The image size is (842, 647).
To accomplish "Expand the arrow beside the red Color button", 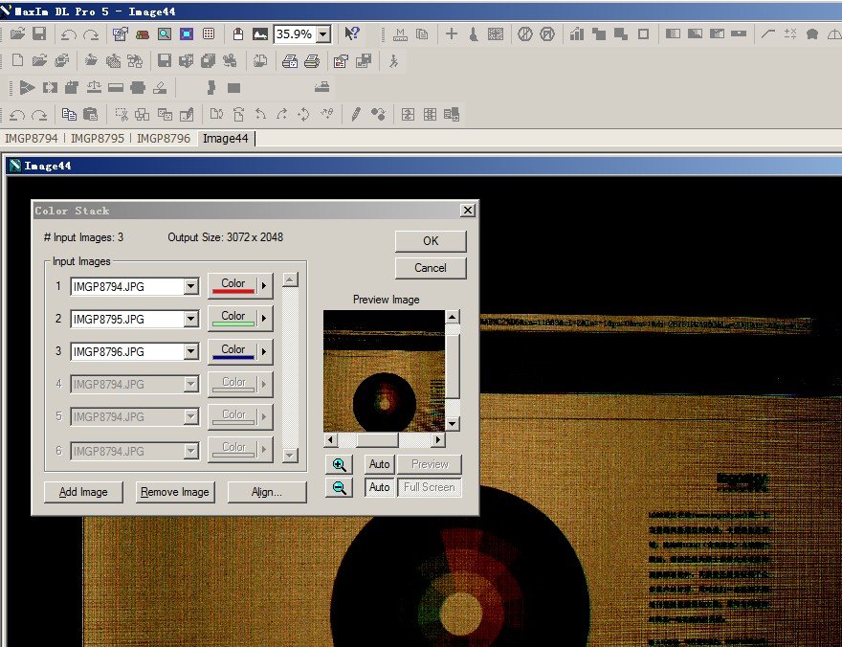I will 264,285.
